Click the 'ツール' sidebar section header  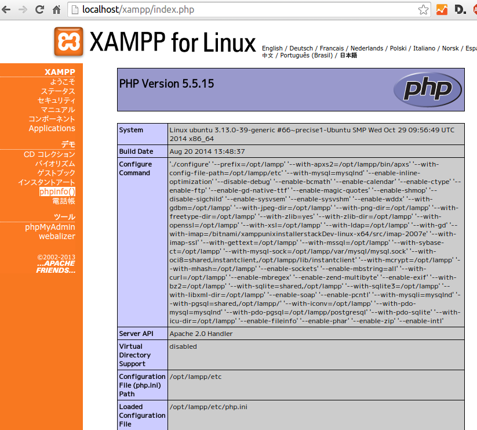click(x=64, y=217)
